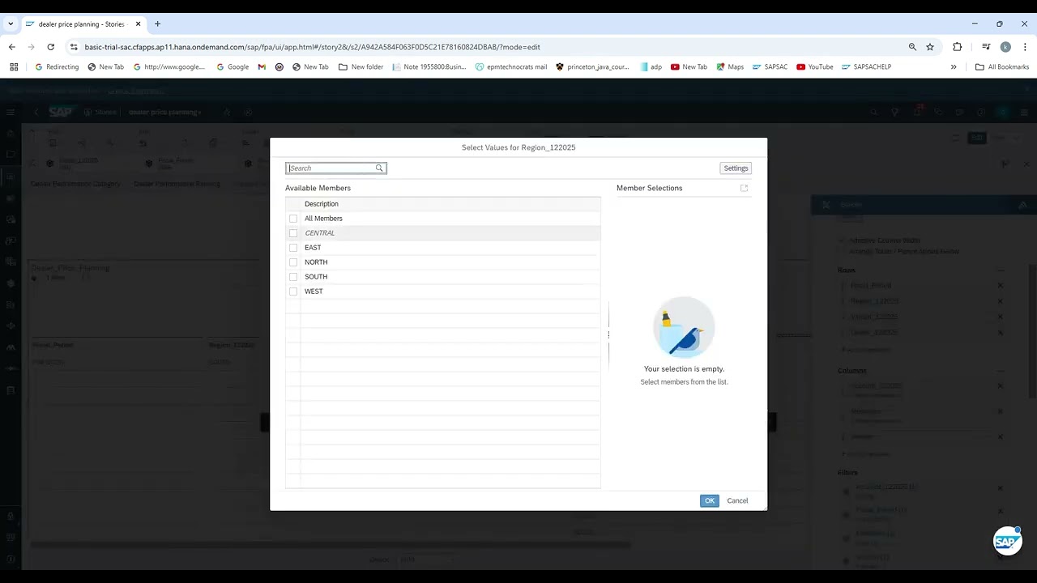The height and width of the screenshot is (583, 1037).
Task: Open the Maps bookmark
Action: tap(730, 67)
